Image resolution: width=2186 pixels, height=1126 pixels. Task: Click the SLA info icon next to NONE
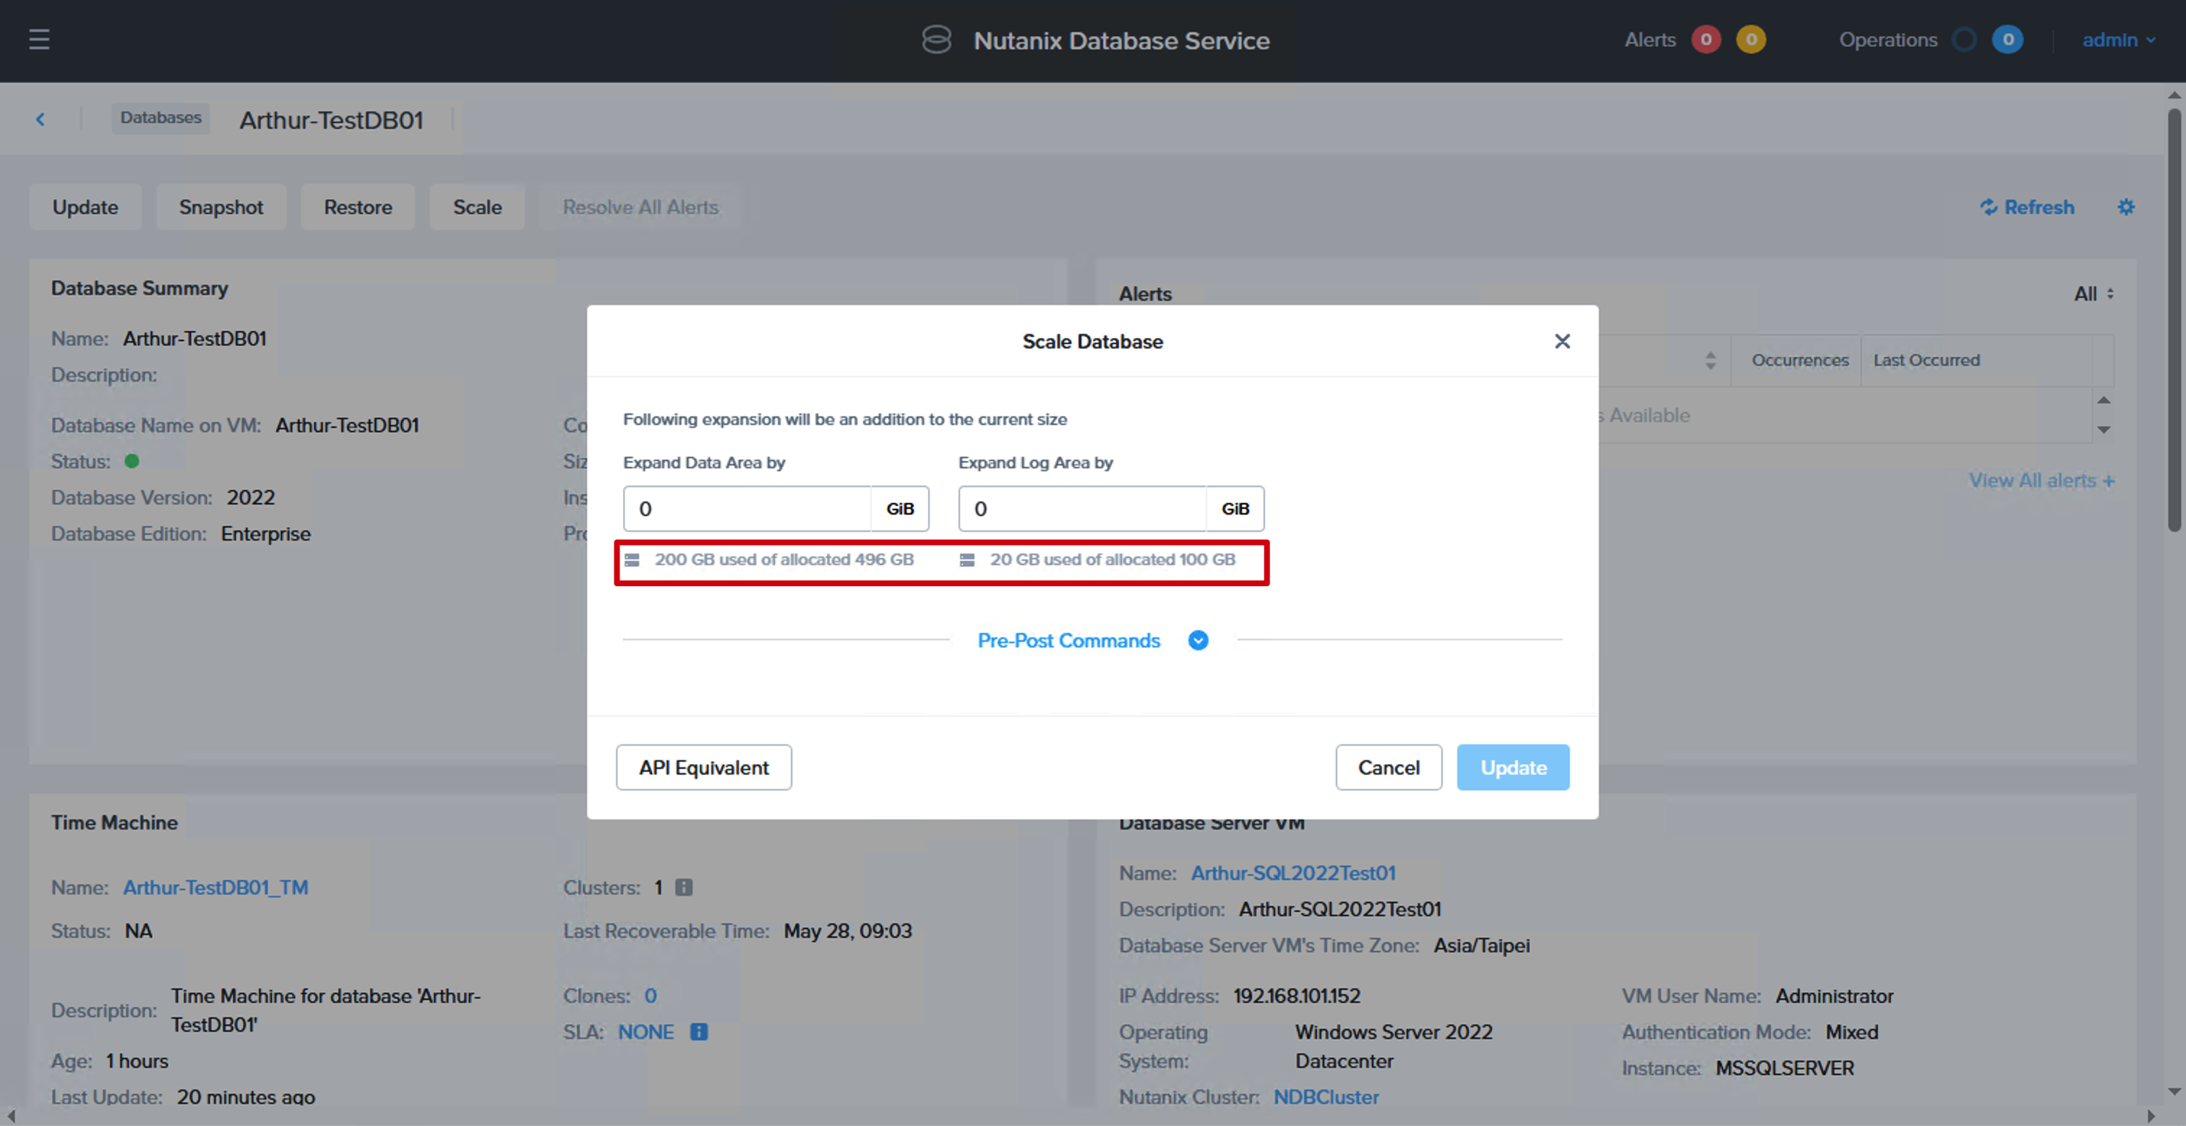click(x=698, y=1032)
